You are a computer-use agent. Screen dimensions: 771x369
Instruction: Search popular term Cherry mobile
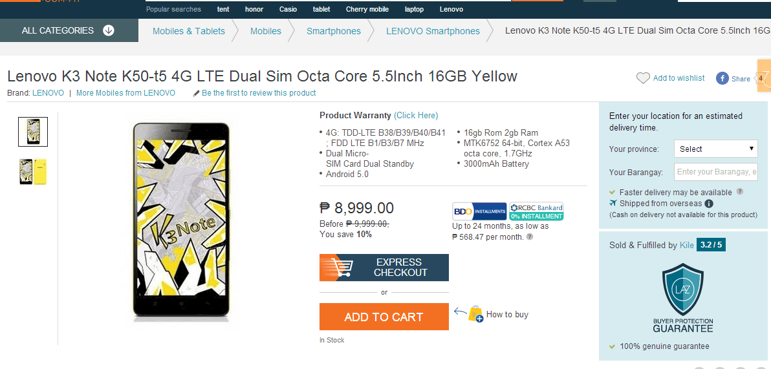tap(366, 10)
